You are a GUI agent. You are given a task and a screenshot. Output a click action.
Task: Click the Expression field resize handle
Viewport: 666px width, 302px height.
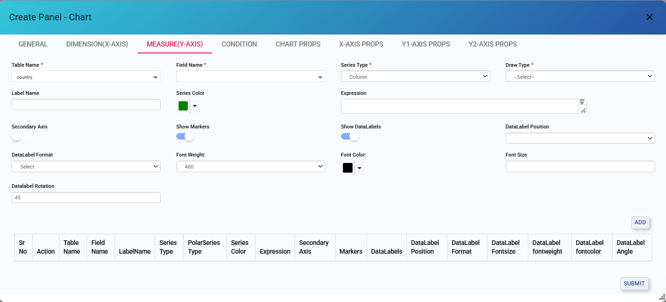583,110
